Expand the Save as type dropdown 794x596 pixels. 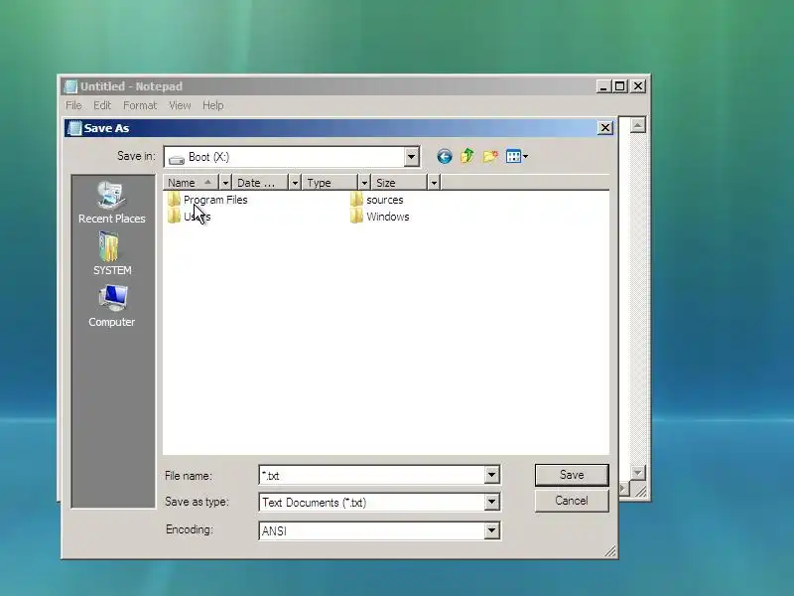click(x=491, y=503)
